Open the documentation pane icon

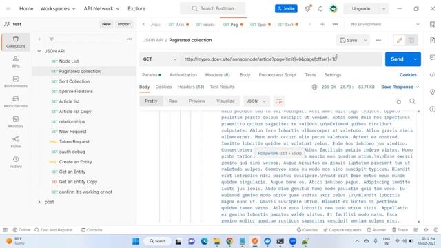click(x=433, y=40)
